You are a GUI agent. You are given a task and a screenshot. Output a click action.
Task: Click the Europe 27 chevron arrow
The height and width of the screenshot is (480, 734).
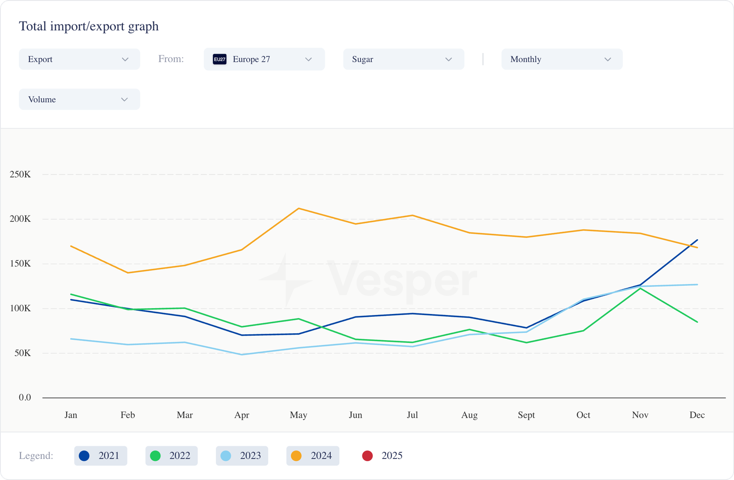[x=309, y=60]
